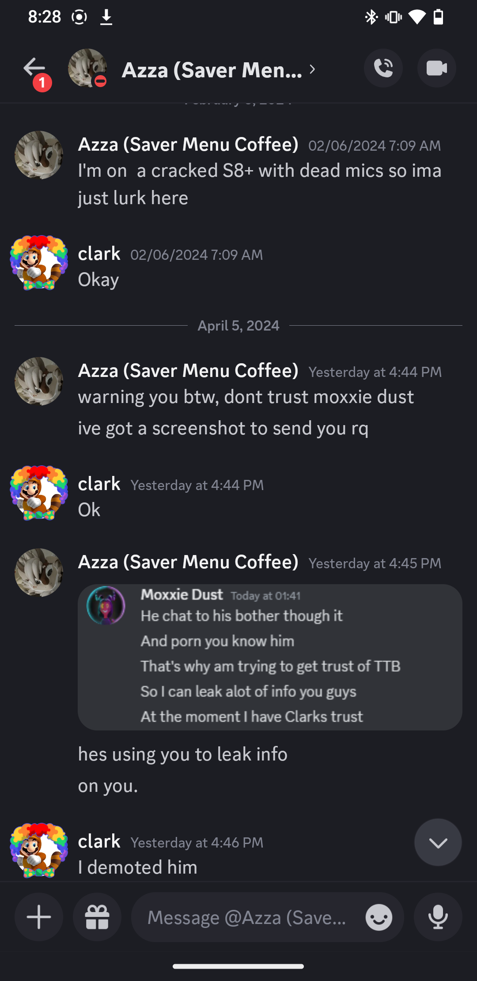Open the Moxxie Dust screenshot image
The image size is (477, 981).
tap(270, 657)
